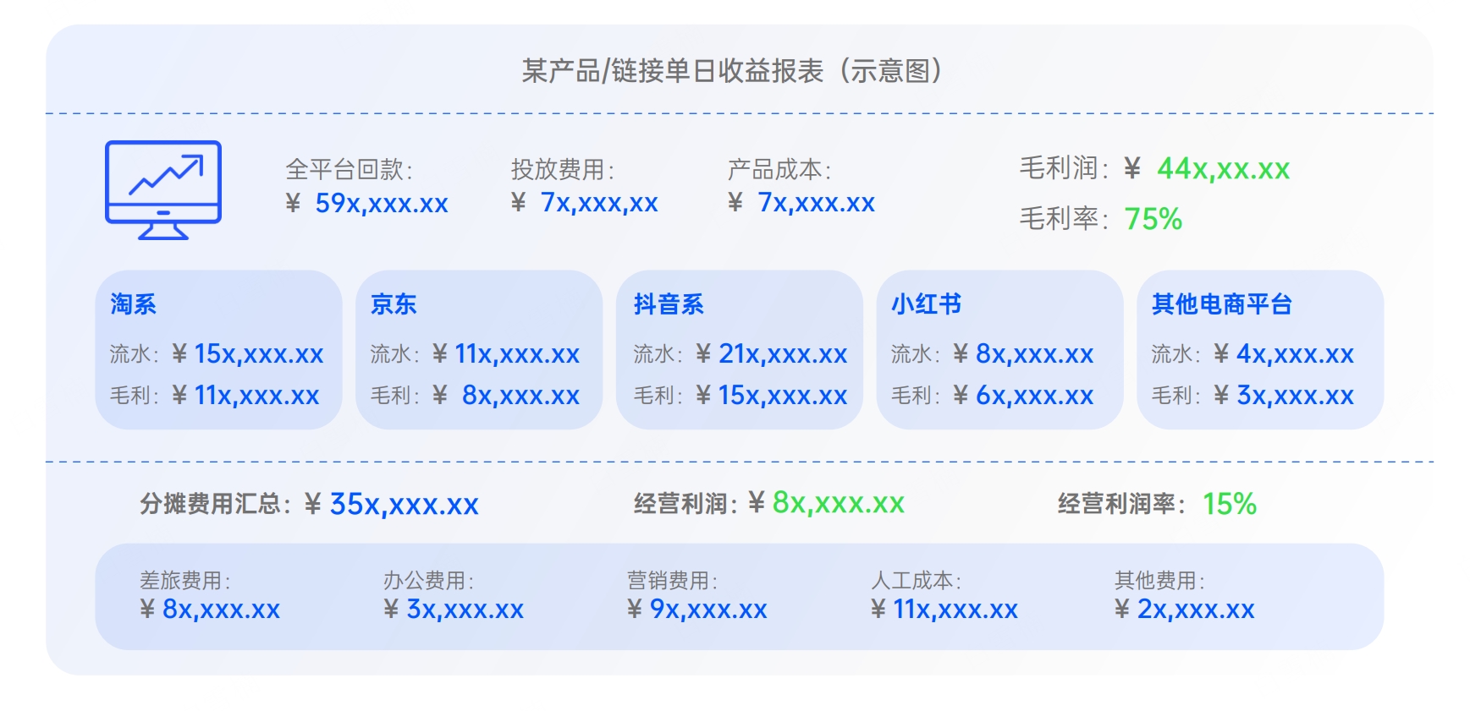The width and height of the screenshot is (1470, 711).
Task: Click the 经营利润率 value 15%
Action: [1229, 505]
